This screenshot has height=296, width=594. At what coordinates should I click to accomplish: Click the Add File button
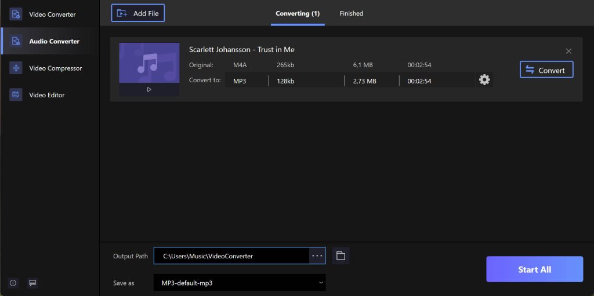(138, 13)
